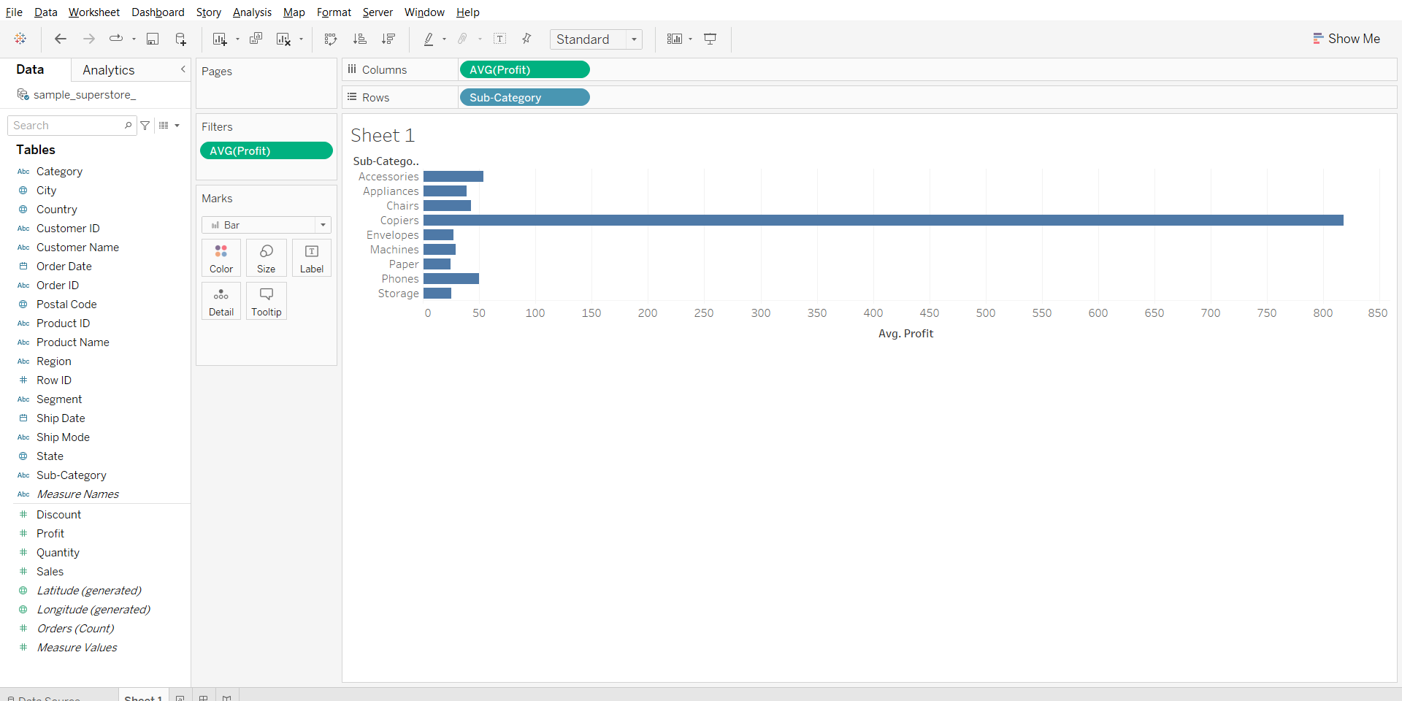The height and width of the screenshot is (701, 1402).
Task: Click the Undo back arrow
Action: tap(61, 39)
